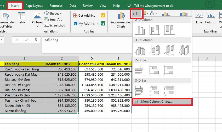Insert a Table from the ribbon

(x=22, y=18)
